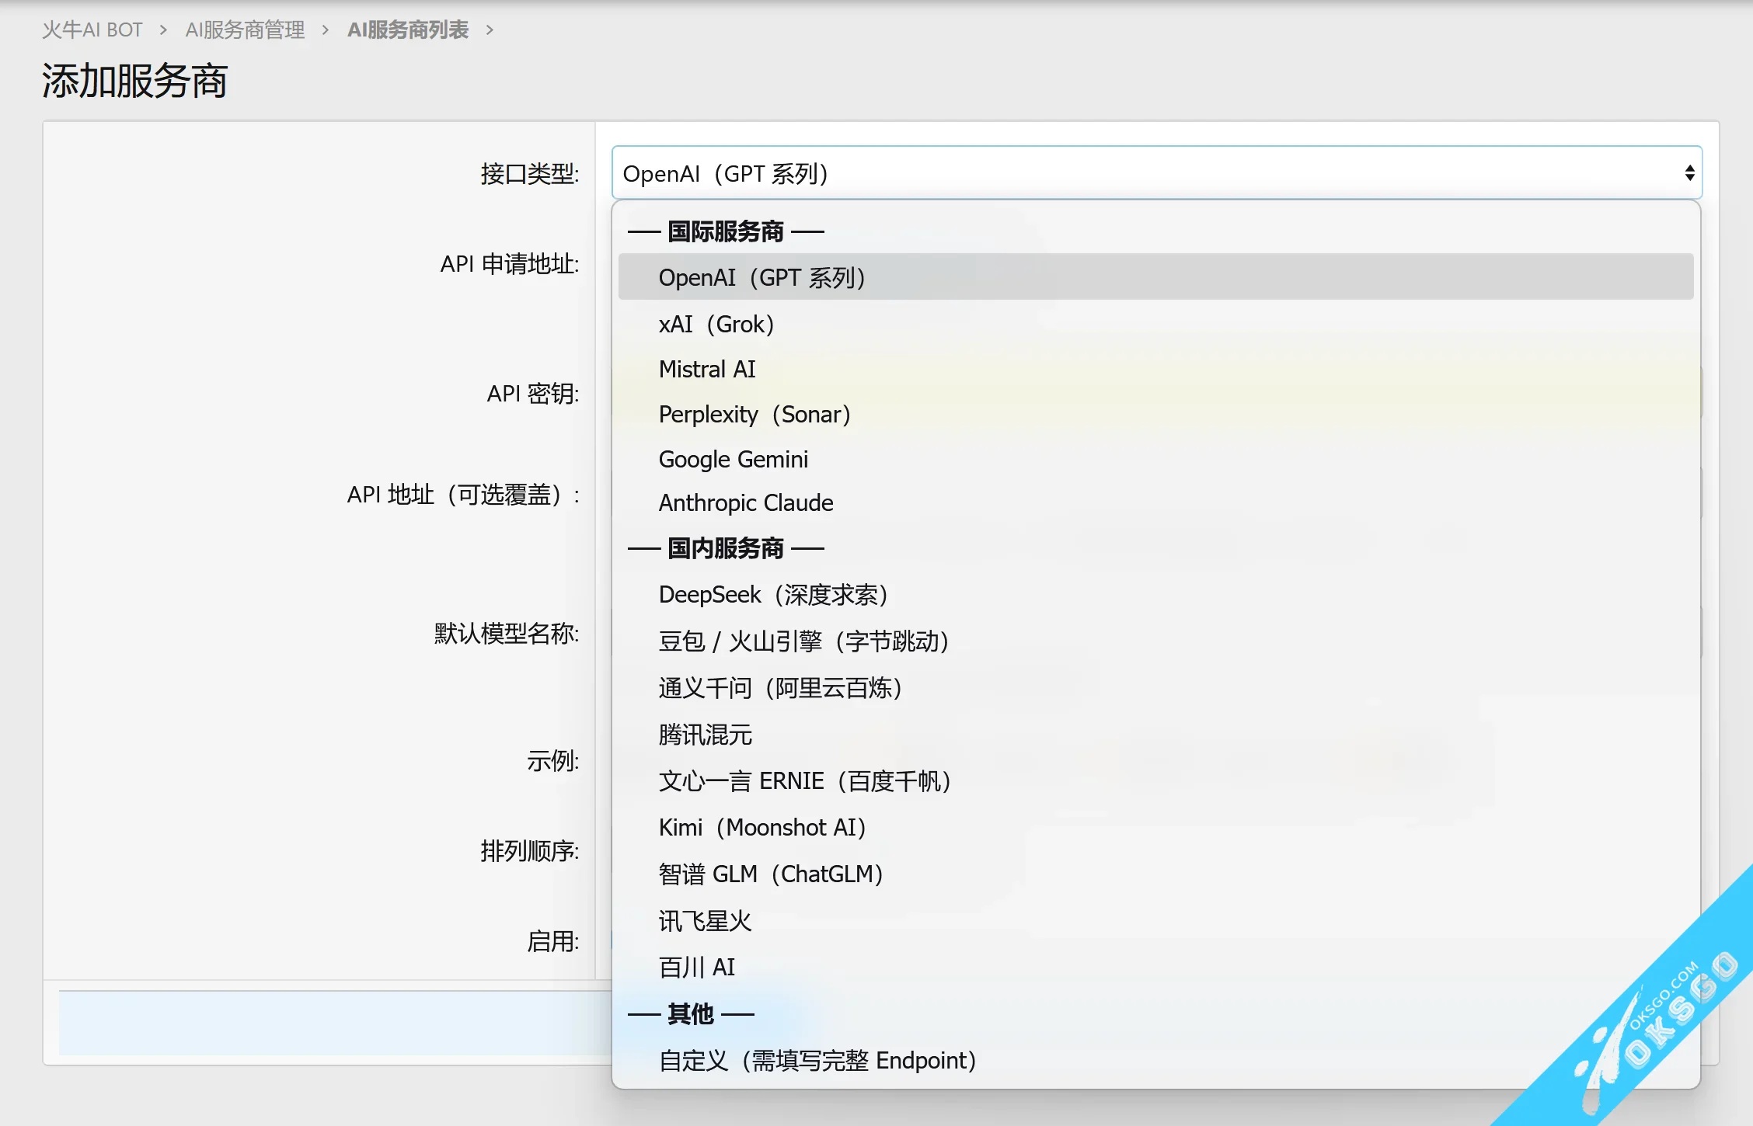Select Mistral AI provider option
Image resolution: width=1753 pixels, height=1126 pixels.
point(706,369)
